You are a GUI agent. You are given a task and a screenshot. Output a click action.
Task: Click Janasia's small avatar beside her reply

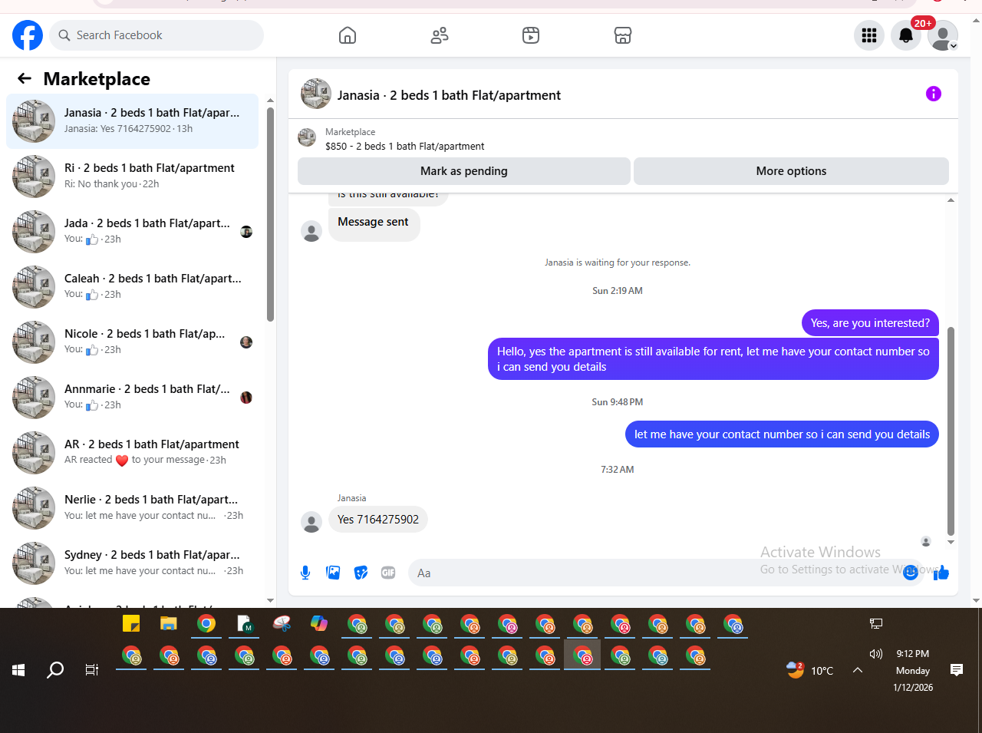click(311, 523)
